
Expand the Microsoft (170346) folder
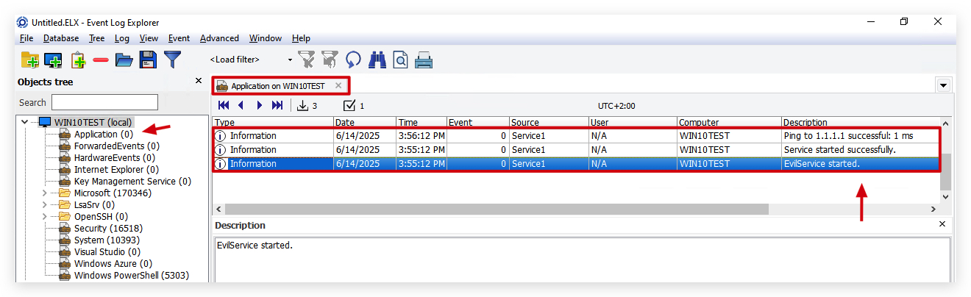45,193
